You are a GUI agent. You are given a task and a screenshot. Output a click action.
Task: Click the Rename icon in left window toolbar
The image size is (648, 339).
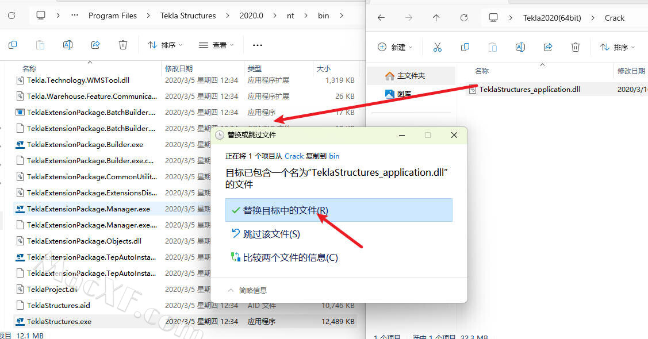click(x=68, y=45)
